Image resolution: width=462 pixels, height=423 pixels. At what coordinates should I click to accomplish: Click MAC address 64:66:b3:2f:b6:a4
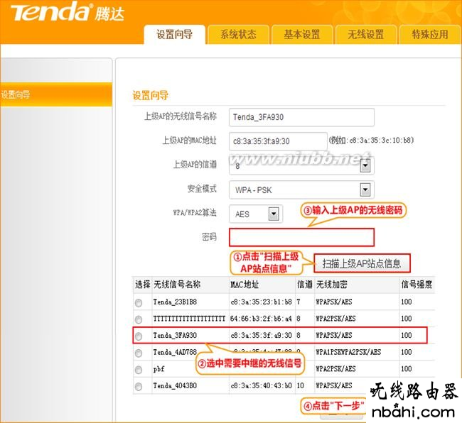(x=261, y=319)
